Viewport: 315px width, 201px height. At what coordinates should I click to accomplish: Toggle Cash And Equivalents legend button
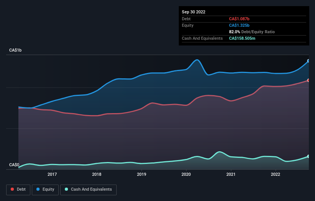[88, 190]
